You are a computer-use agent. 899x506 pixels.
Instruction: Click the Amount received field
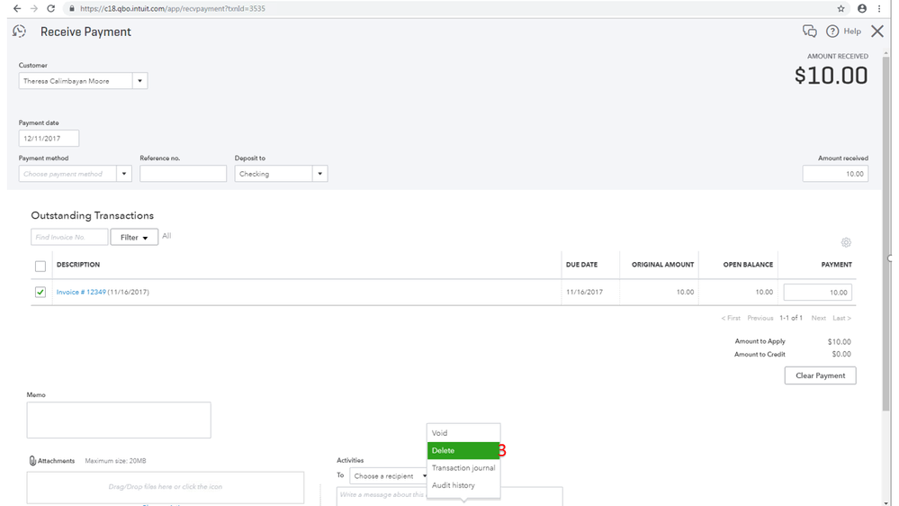(835, 174)
